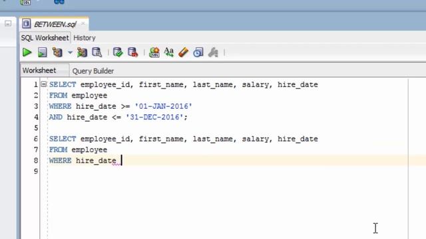426x239 pixels.
Task: Click the '01-JAN-2016' date literal
Action: pyautogui.click(x=164, y=106)
